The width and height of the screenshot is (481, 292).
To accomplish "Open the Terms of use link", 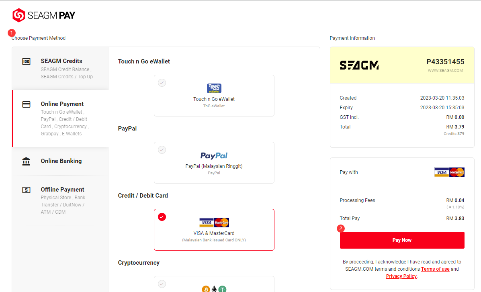I will (435, 269).
